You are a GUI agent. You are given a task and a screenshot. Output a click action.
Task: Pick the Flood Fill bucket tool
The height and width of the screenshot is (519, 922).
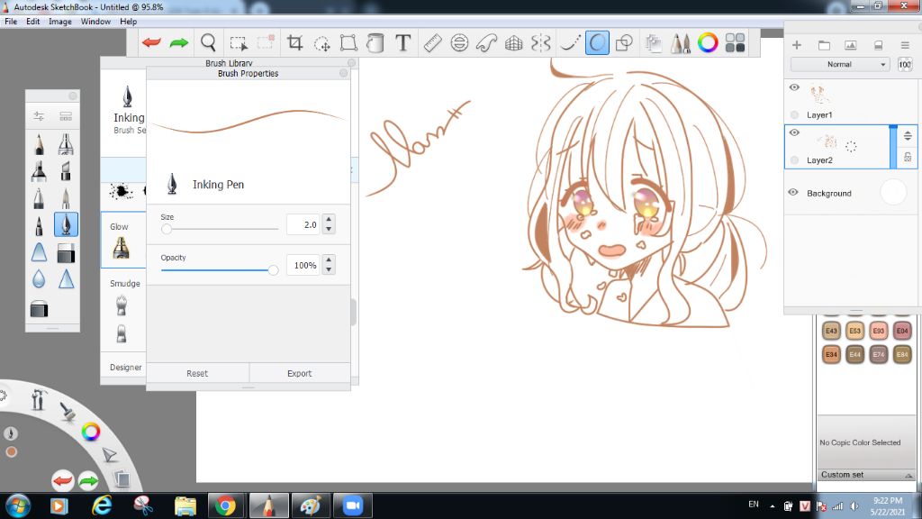click(x=375, y=42)
